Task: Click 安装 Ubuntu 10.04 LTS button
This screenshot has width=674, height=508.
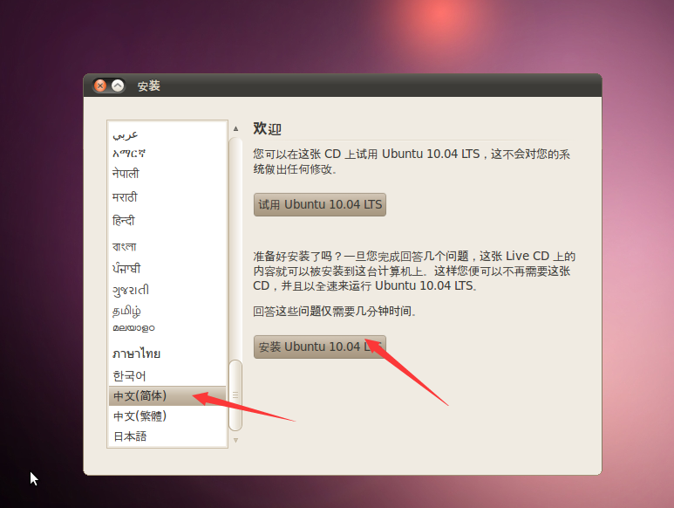Action: 319,347
